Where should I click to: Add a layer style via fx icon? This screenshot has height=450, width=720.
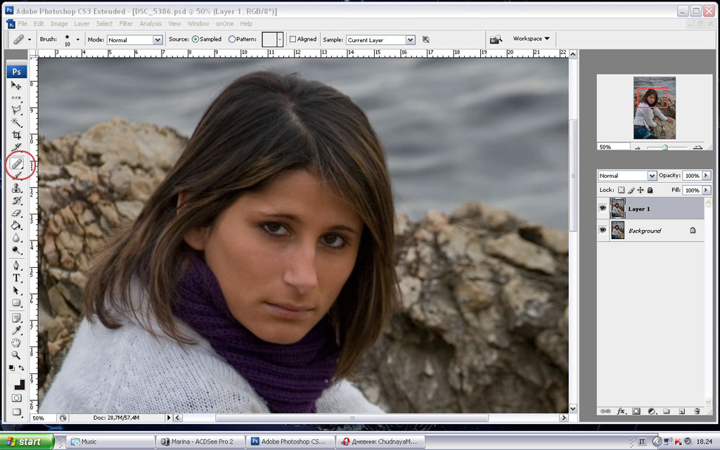tap(621, 411)
